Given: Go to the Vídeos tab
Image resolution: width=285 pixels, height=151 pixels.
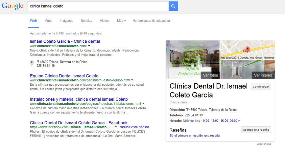Looking at the screenshot, I should pos(105,21).
